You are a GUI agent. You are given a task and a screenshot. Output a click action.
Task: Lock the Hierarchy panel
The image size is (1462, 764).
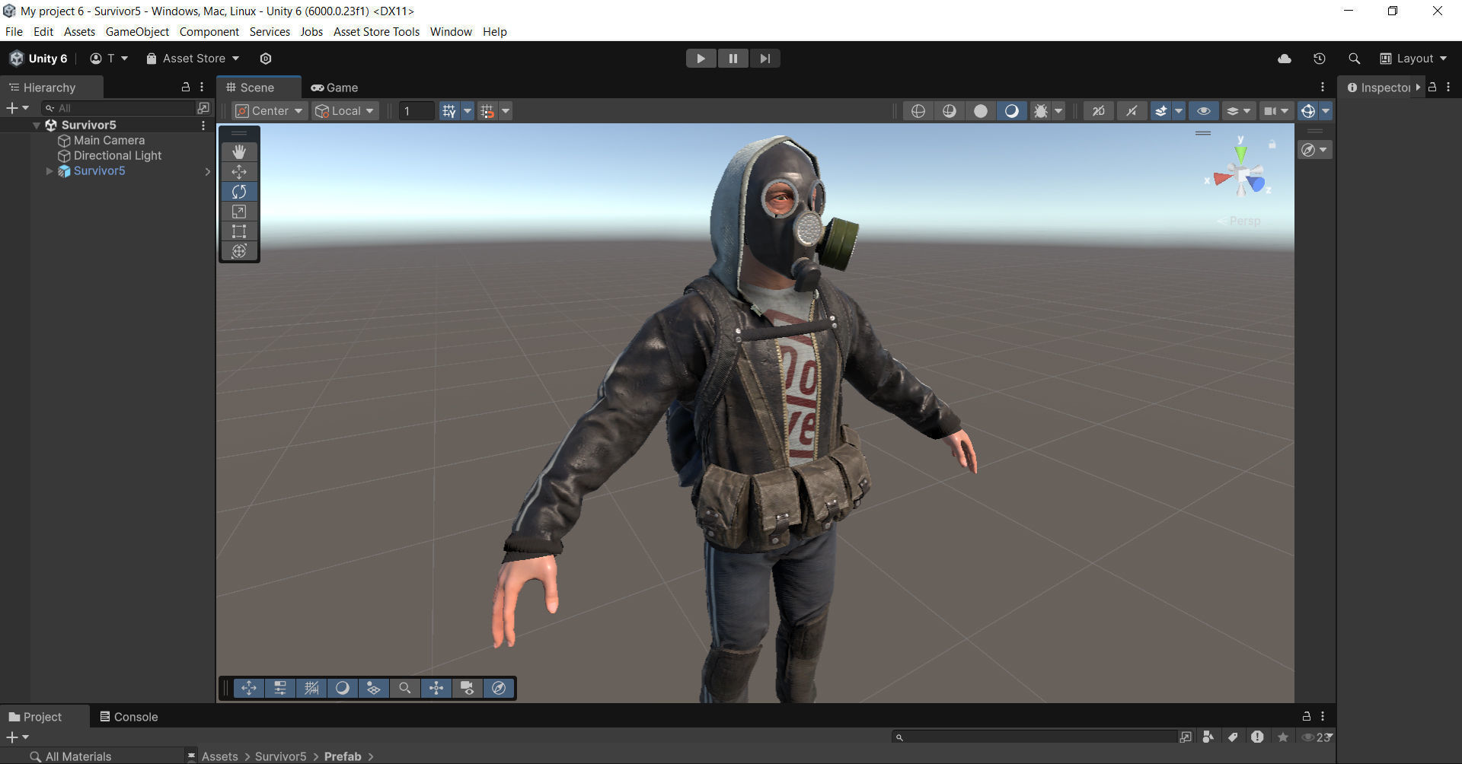(185, 87)
